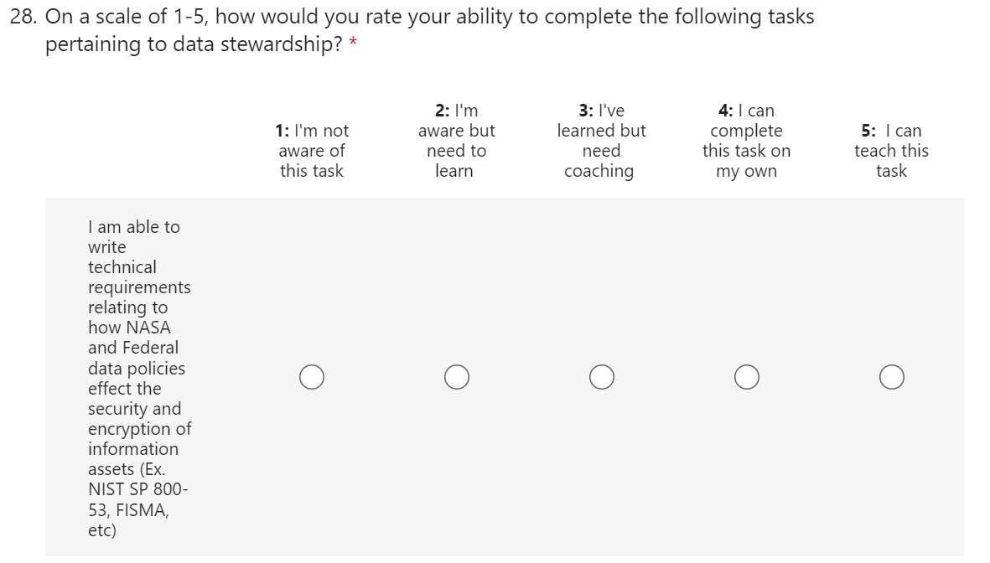Click the "I am able to write" statement text
The width and height of the screenshot is (990, 563).
pyautogui.click(x=133, y=236)
